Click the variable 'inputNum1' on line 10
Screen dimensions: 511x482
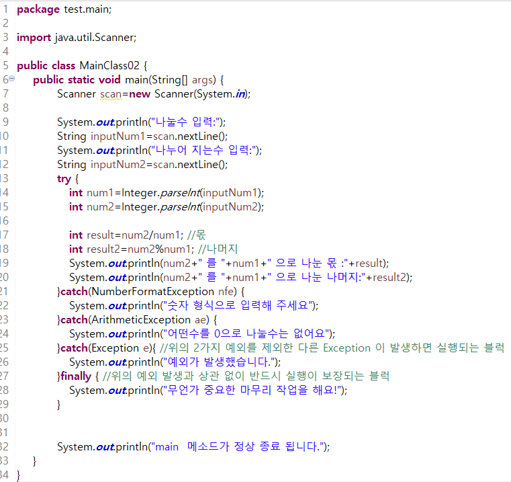[118, 136]
